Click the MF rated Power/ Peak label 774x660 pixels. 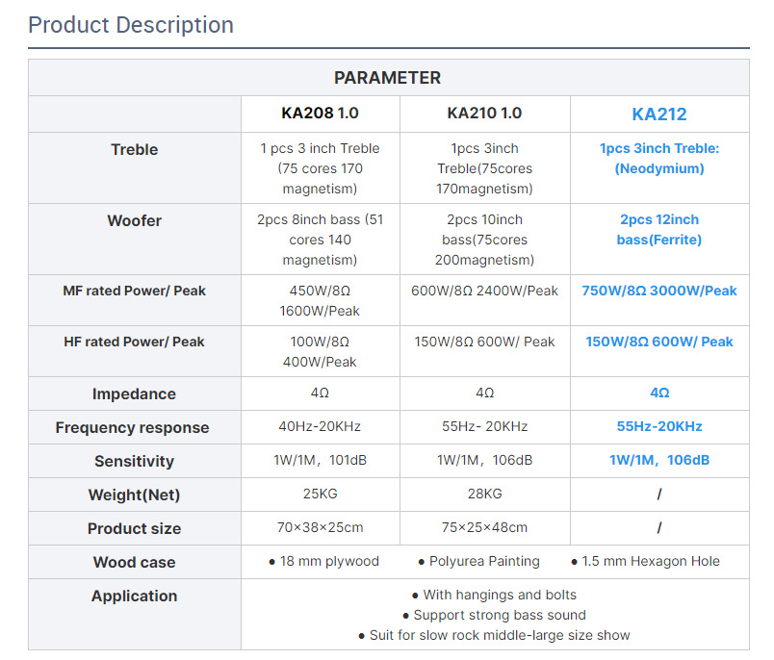[x=135, y=291]
